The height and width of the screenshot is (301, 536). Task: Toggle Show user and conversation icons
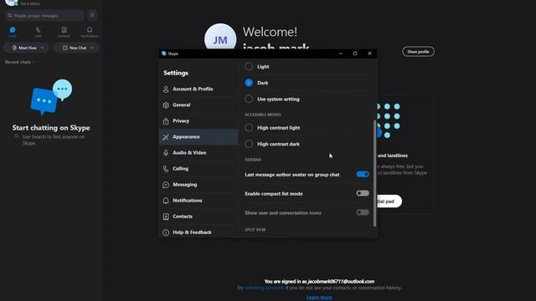[x=363, y=212]
